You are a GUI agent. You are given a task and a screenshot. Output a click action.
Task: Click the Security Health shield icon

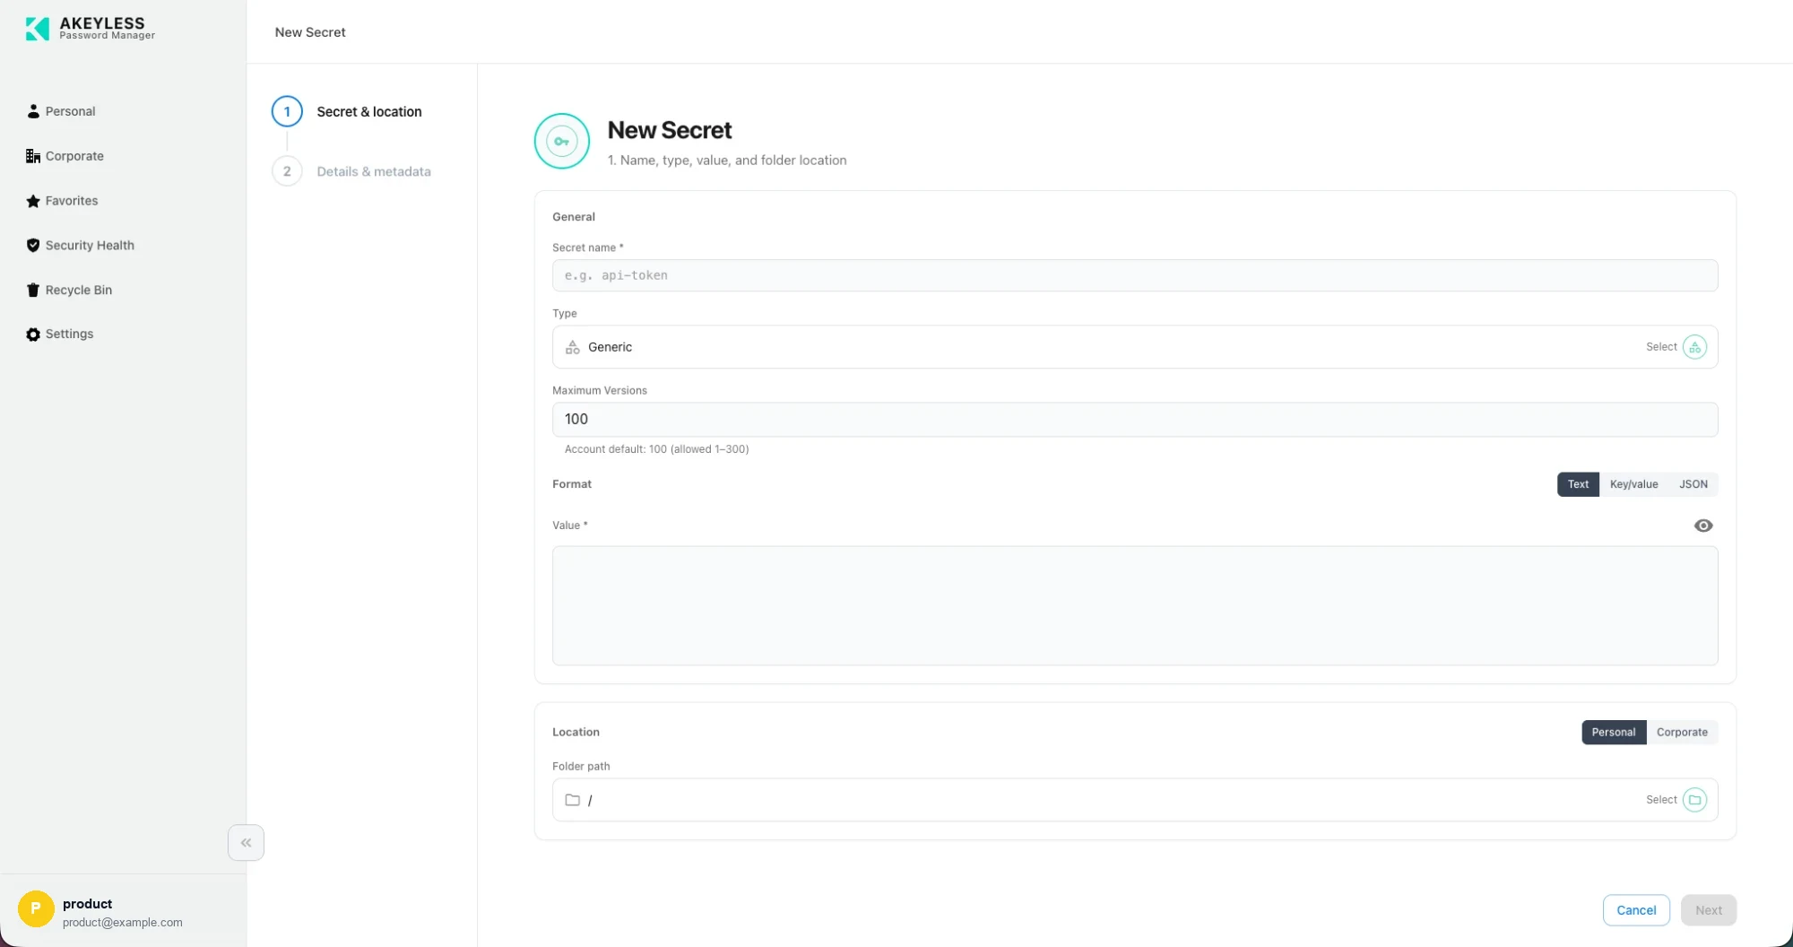(x=33, y=245)
